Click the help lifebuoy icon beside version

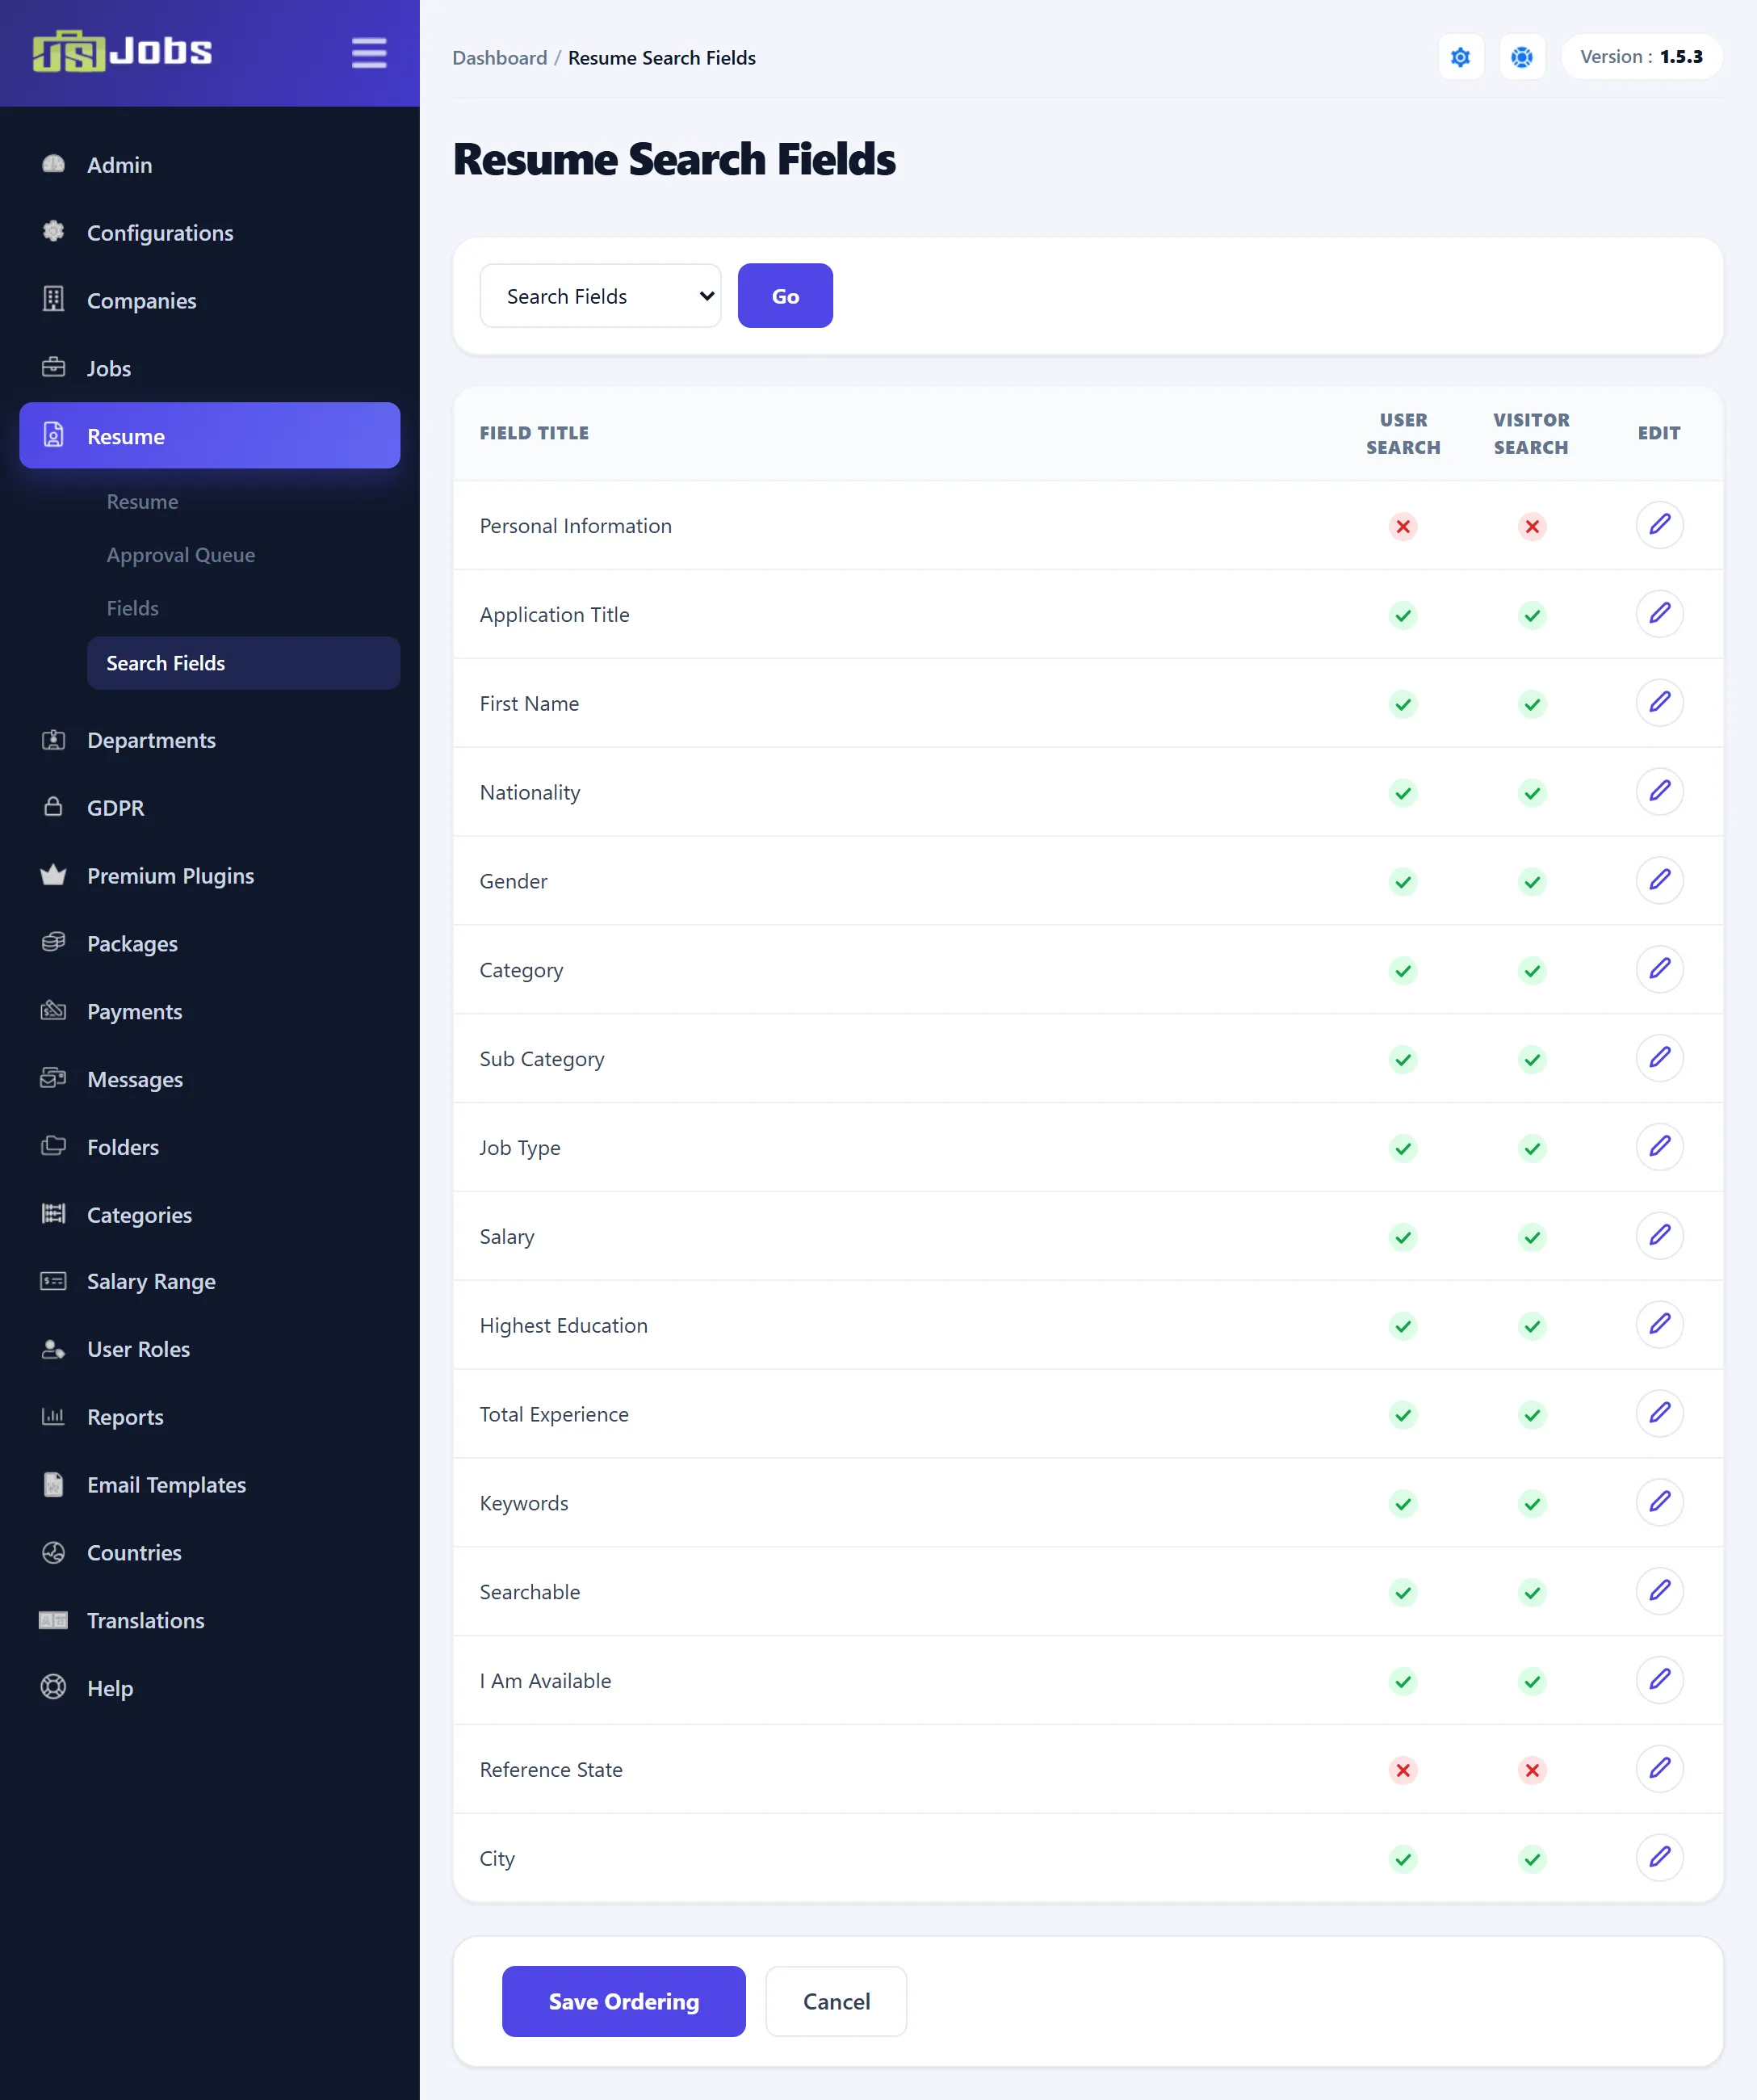(x=1521, y=57)
